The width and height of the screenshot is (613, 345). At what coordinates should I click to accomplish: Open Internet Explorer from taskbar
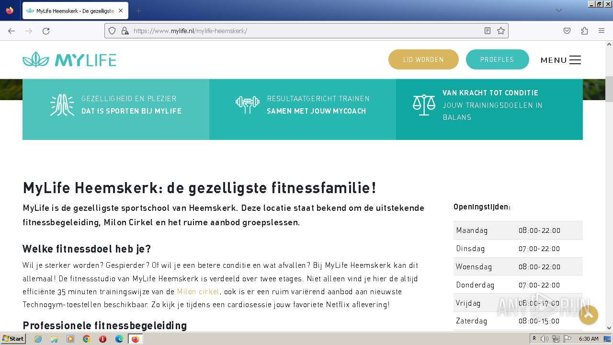click(x=38, y=339)
